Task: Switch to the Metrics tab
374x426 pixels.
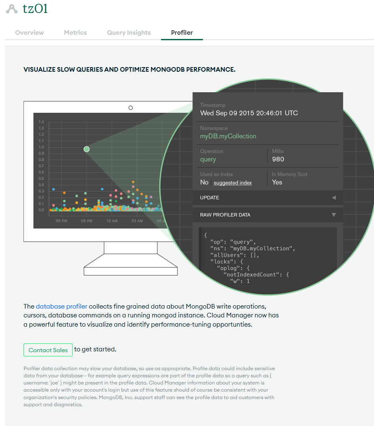Action: pyautogui.click(x=75, y=33)
